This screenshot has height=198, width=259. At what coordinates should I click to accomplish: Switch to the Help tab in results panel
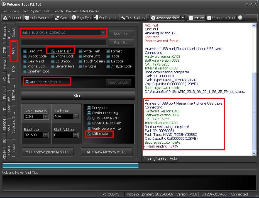tap(173, 159)
